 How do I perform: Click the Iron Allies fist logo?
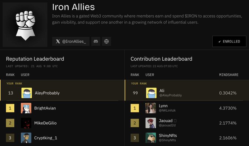tap(25, 25)
